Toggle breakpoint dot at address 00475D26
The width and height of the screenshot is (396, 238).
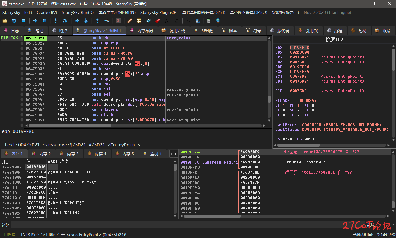click(x=22, y=54)
